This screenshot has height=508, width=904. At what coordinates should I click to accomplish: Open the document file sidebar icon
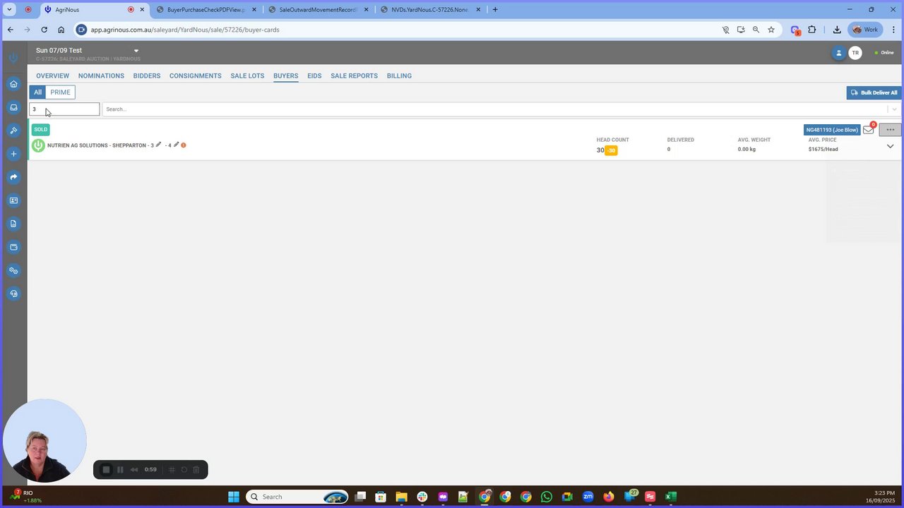tap(13, 224)
